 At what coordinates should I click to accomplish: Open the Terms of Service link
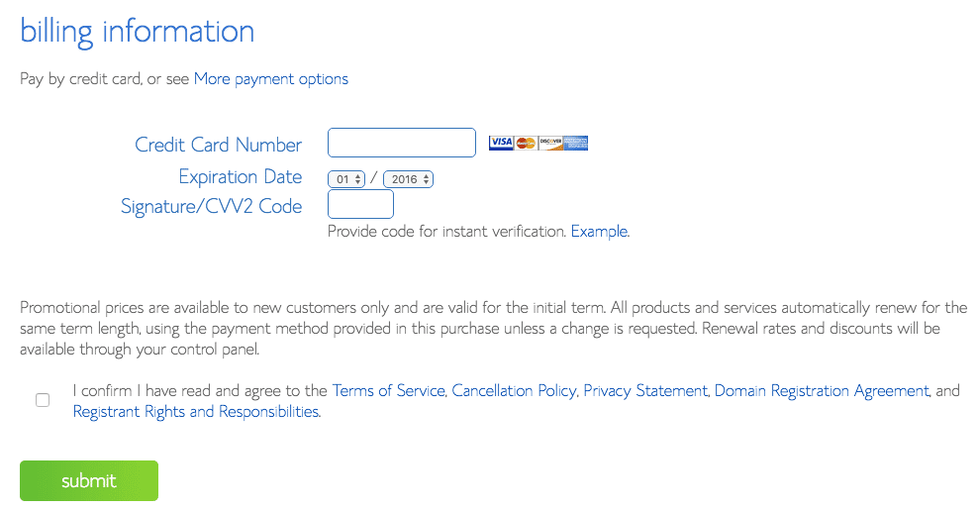388,391
